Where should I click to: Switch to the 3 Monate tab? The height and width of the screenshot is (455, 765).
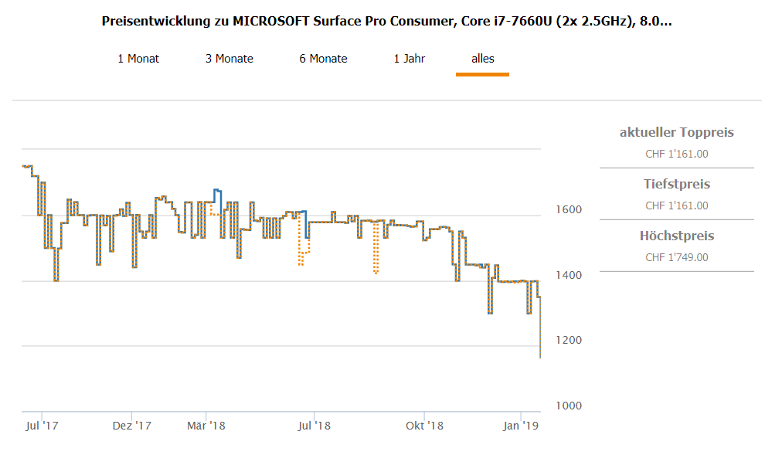(x=229, y=59)
